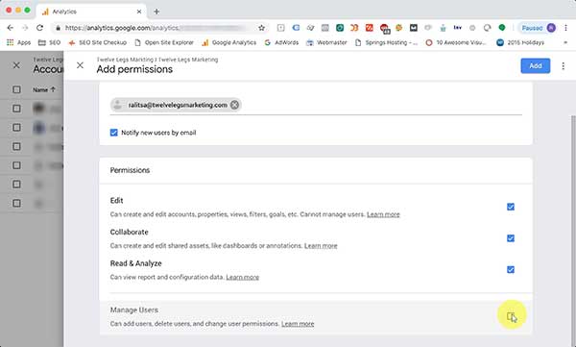Go forward in browser history
The width and height of the screenshot is (576, 347).
25,28
